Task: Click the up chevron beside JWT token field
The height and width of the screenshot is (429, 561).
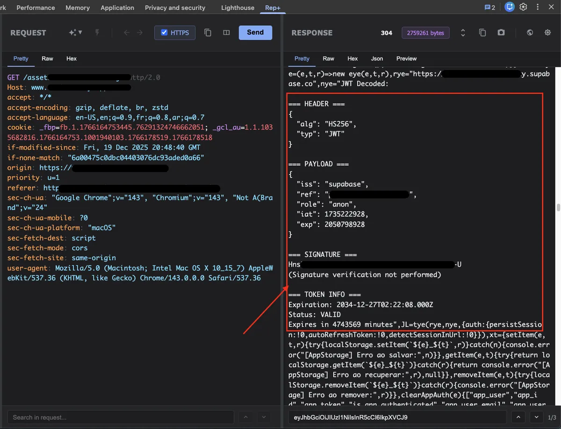Action: click(x=518, y=417)
